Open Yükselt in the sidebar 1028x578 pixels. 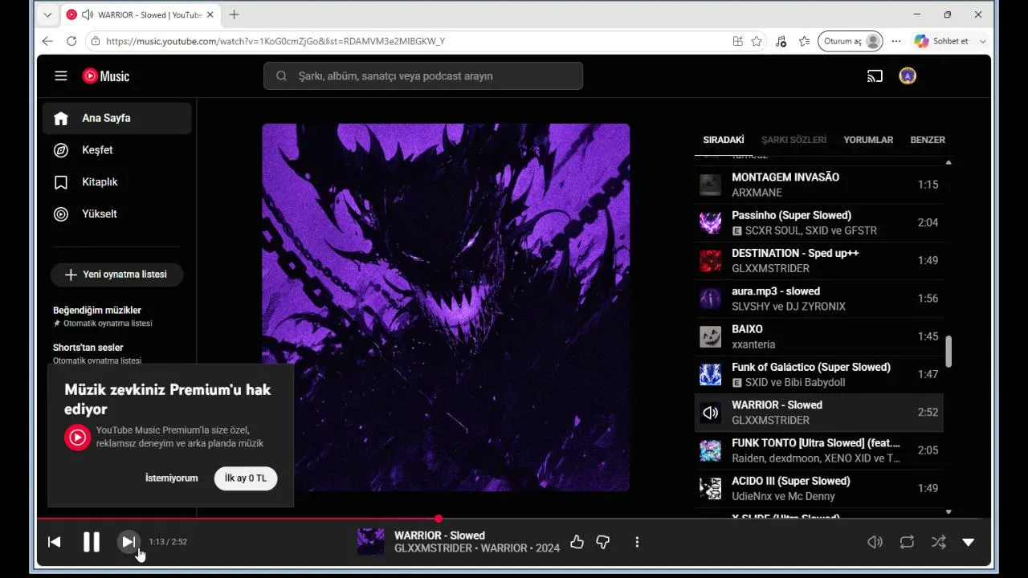tap(117, 214)
